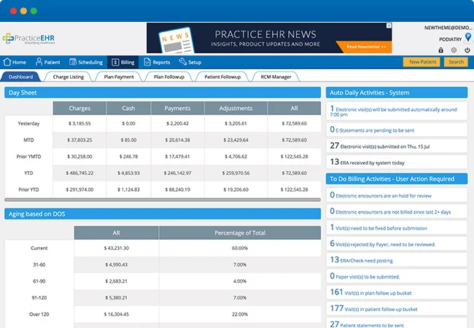Click NEWTHEME@DEMO user account label
The height and width of the screenshot is (328, 474).
coord(448,28)
